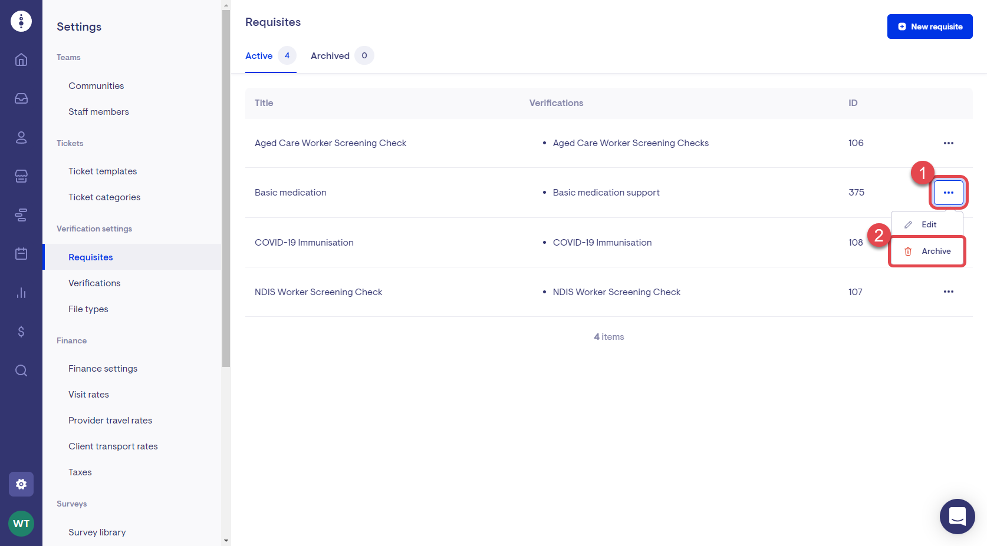
Task: Open the dollar sign finance icon
Action: 21,332
